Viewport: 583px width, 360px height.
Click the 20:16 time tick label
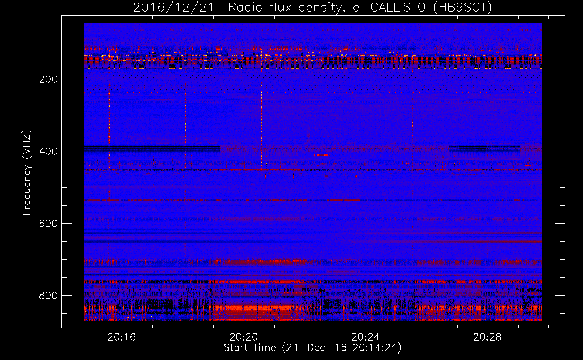(x=122, y=337)
